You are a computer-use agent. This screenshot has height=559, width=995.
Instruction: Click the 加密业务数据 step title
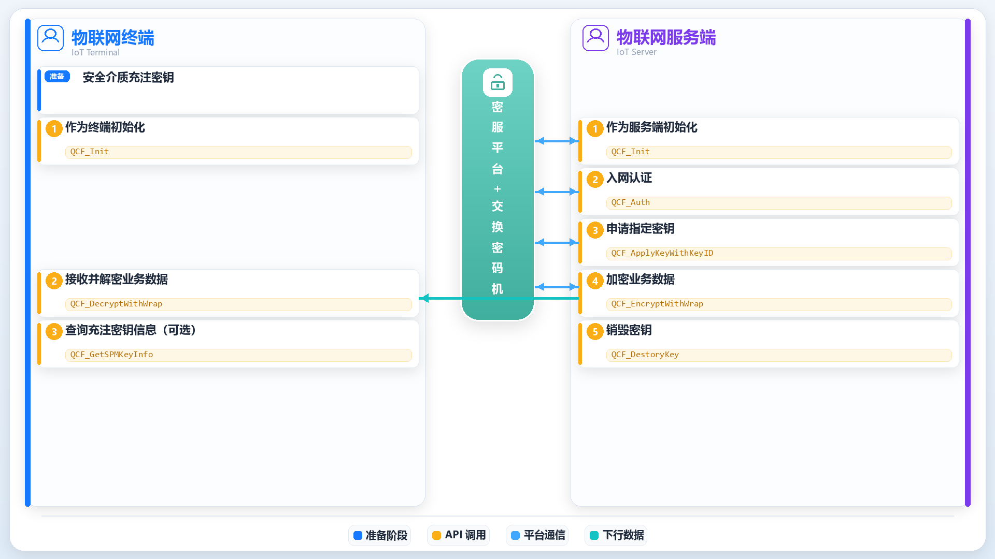click(641, 279)
